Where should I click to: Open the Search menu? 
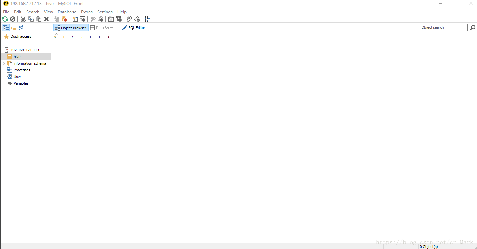(33, 12)
